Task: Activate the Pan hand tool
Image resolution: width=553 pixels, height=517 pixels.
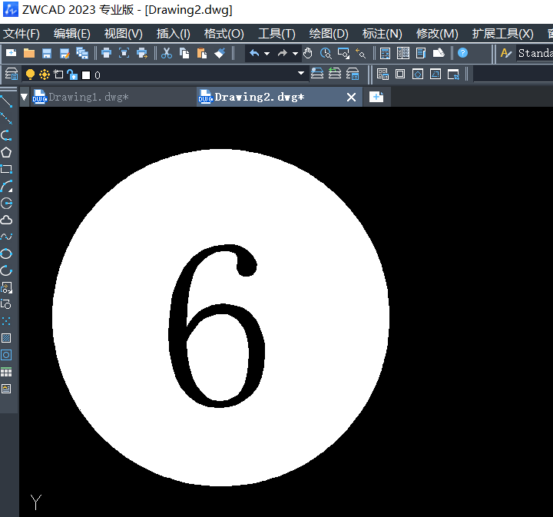Action: pos(308,53)
